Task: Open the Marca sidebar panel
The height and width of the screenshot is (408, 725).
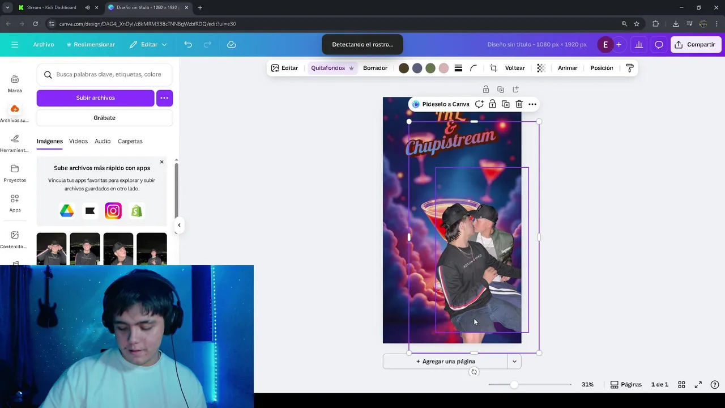Action: click(15, 83)
